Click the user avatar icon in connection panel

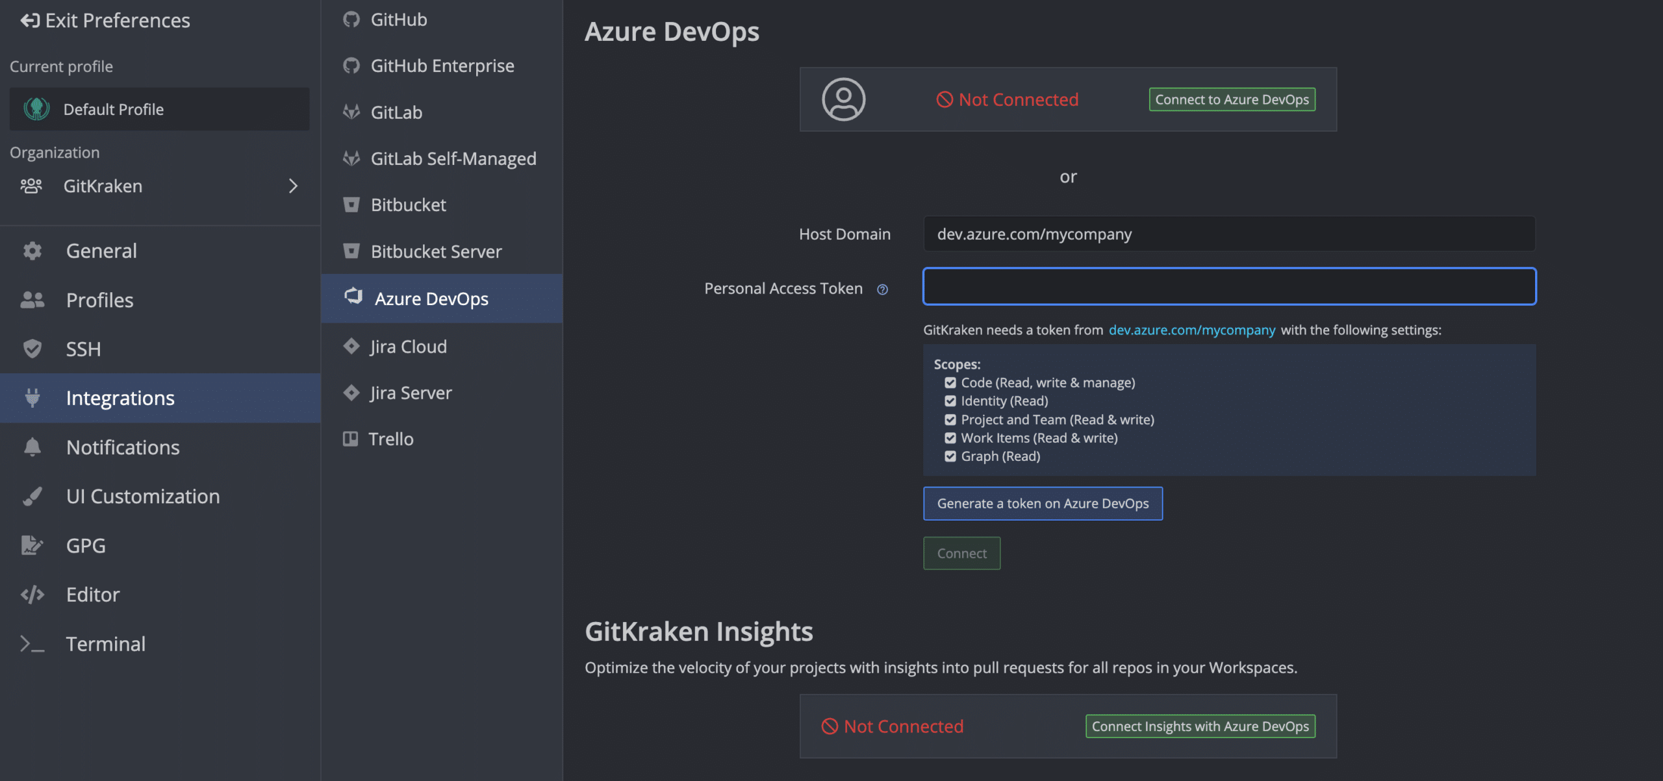pos(843,99)
